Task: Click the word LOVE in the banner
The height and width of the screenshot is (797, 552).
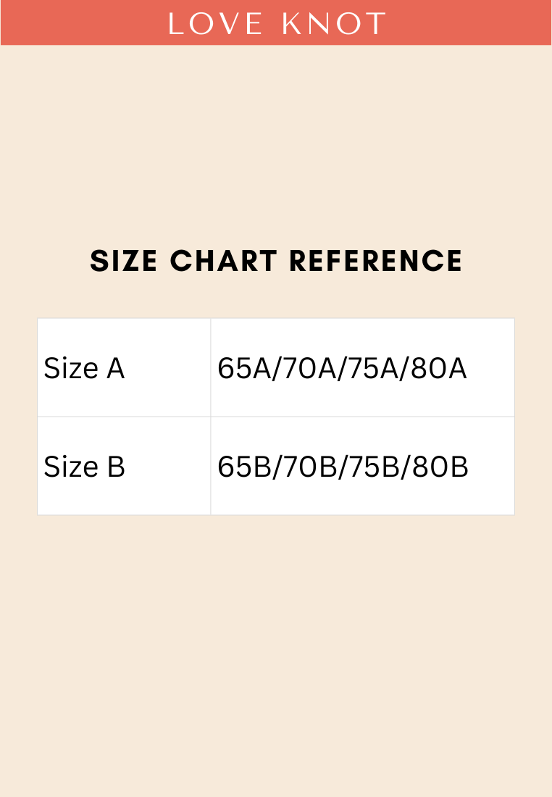Action: 216,24
